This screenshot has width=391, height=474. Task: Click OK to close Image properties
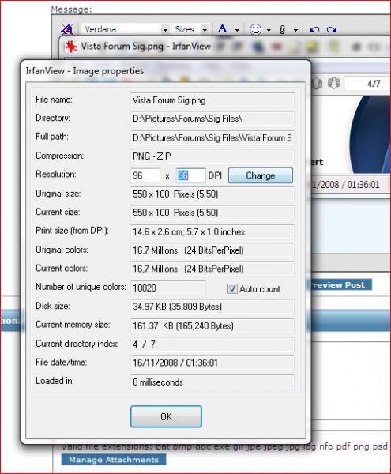click(166, 416)
